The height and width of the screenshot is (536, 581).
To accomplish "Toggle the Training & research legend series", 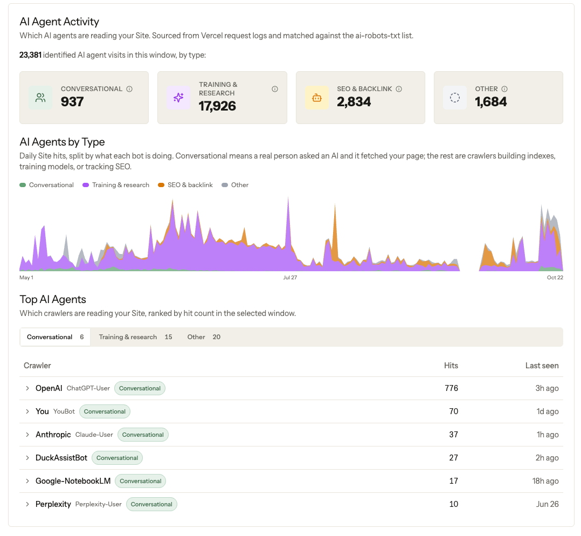I will click(116, 185).
